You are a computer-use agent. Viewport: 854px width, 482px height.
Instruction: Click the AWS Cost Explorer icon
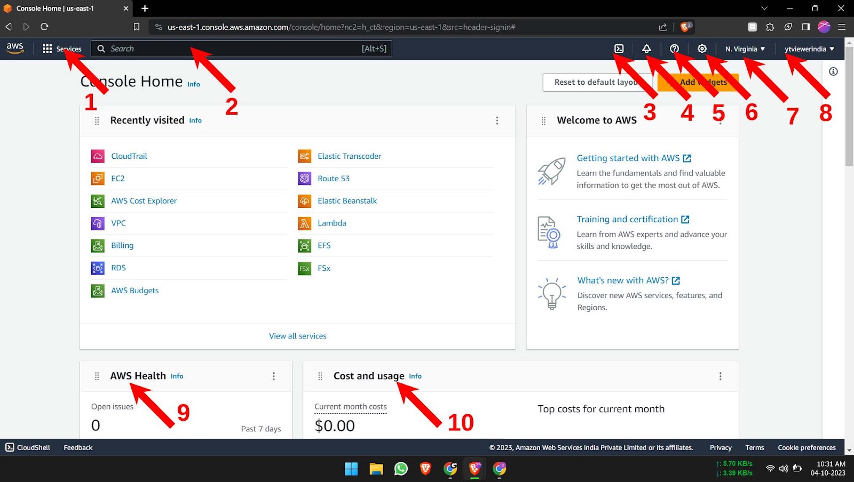pos(98,201)
